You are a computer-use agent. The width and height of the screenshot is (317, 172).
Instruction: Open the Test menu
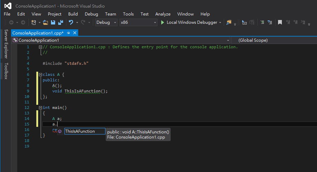click(145, 14)
